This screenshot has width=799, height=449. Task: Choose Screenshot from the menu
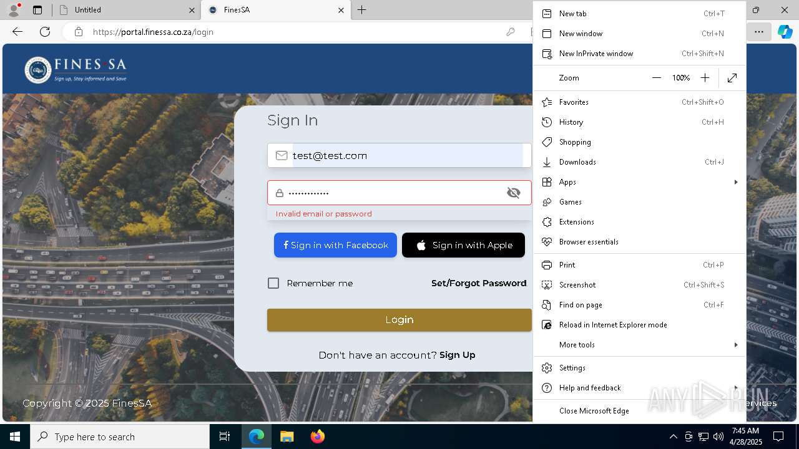coord(639,285)
